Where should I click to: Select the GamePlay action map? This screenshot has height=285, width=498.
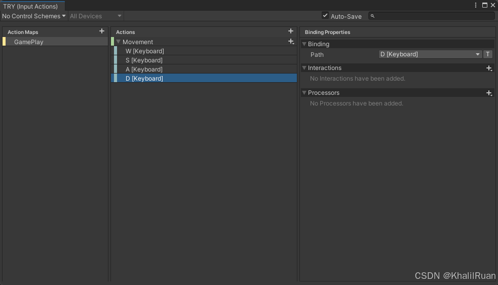click(x=55, y=42)
